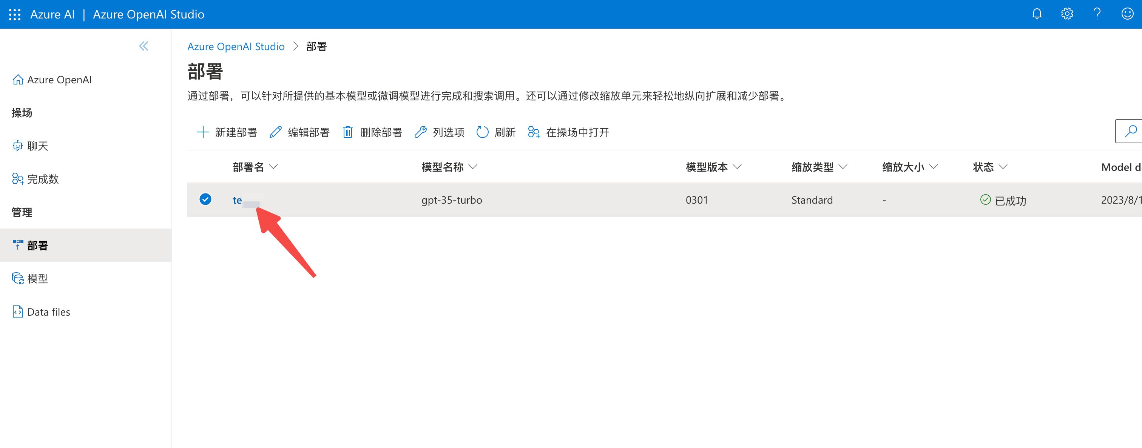Sort by 状态 column
Screen dimensions: 1142x448
[990, 167]
